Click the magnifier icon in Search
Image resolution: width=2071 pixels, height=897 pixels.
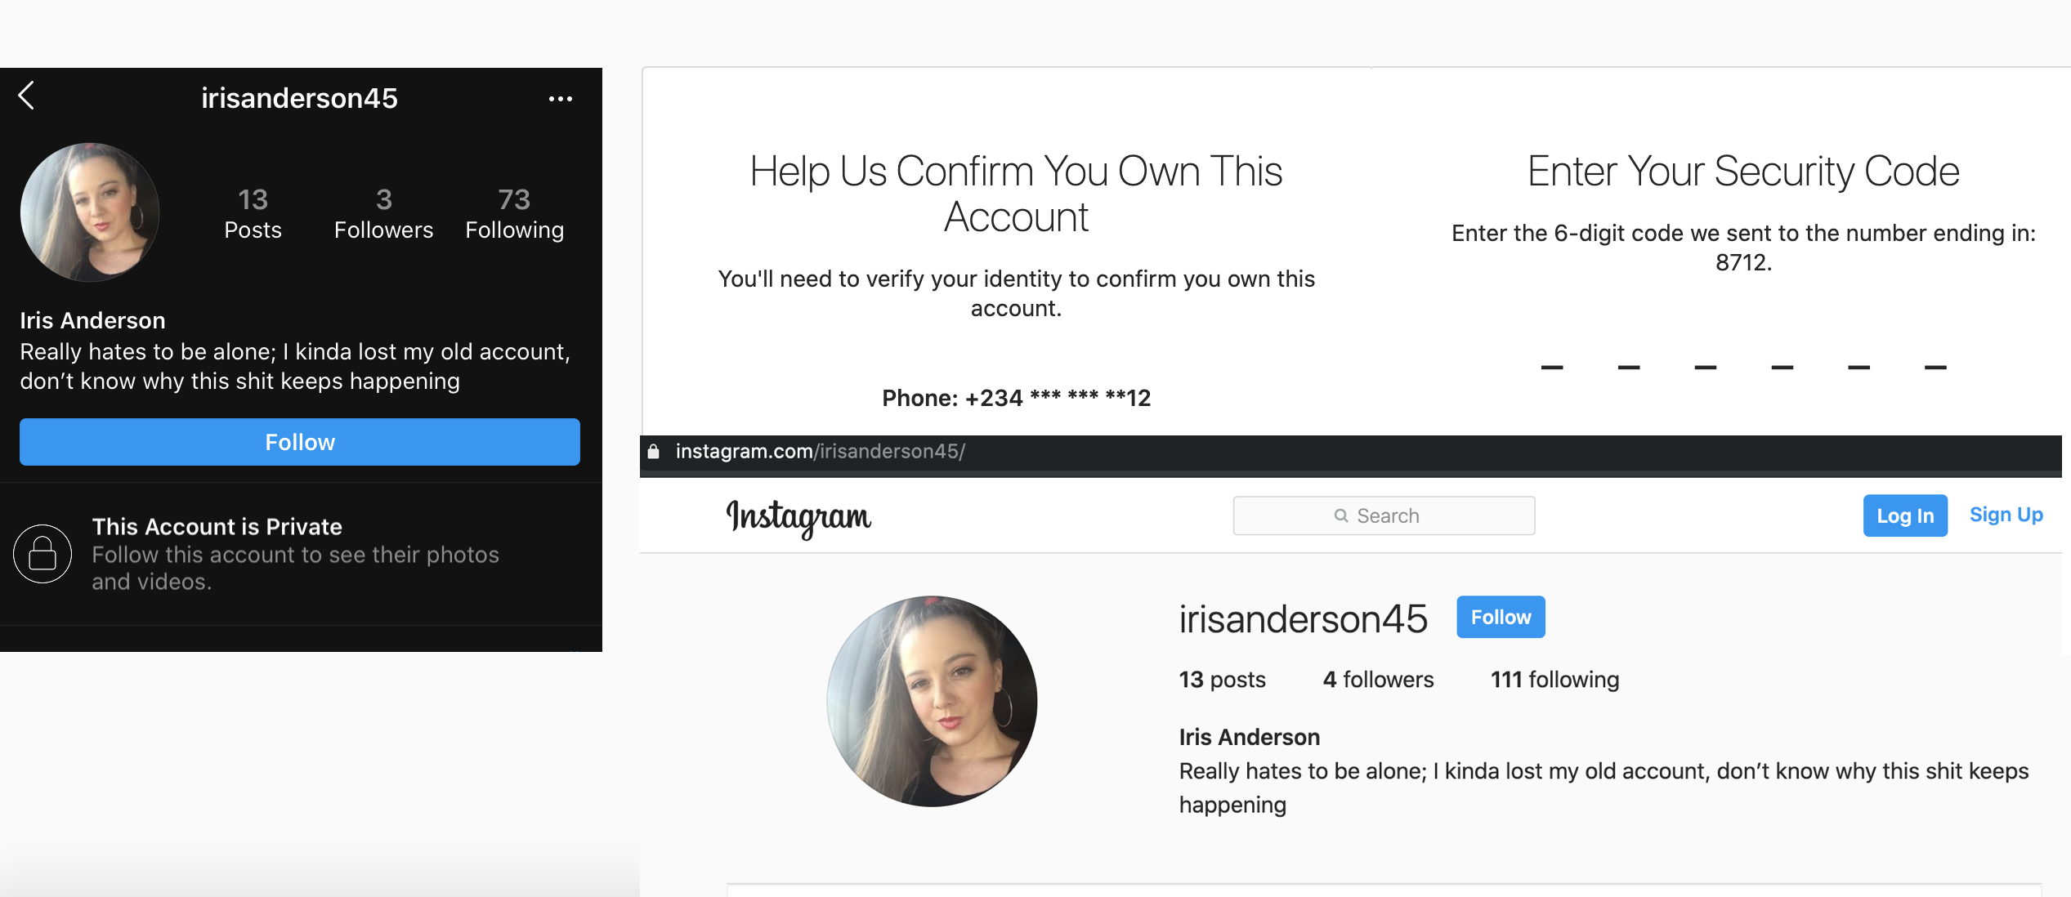point(1340,515)
